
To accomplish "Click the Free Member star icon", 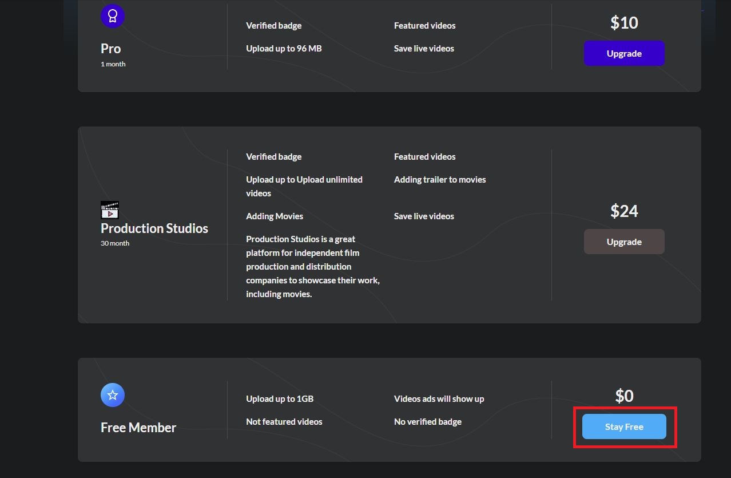I will [x=113, y=395].
